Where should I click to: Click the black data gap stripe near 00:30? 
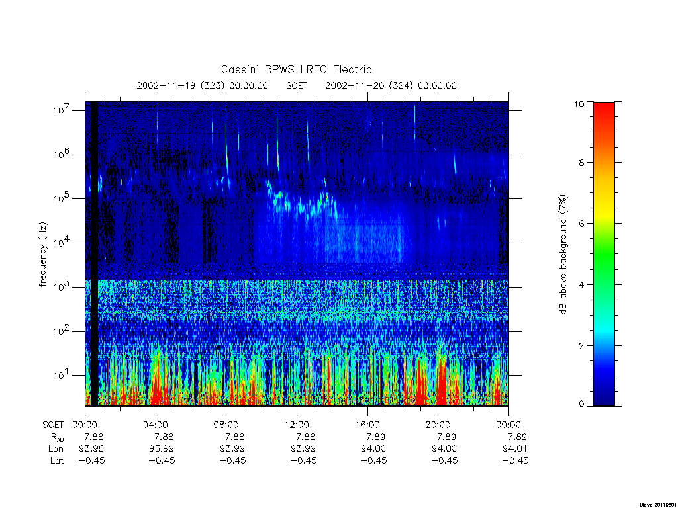coord(94,254)
